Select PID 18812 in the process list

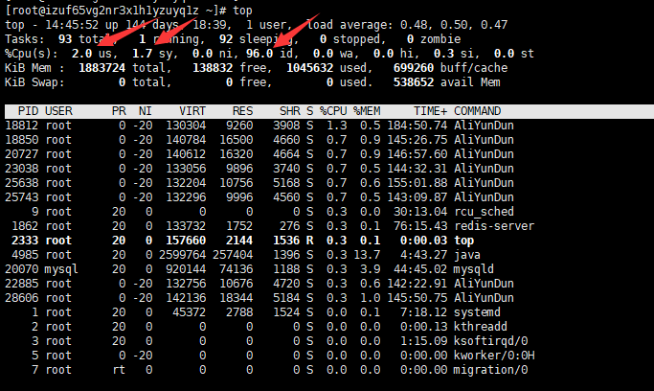click(22, 126)
